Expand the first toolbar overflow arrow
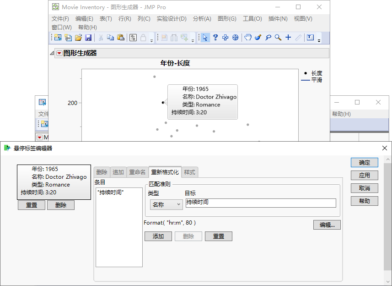Viewport: 392px width, 286px height. pos(151,41)
